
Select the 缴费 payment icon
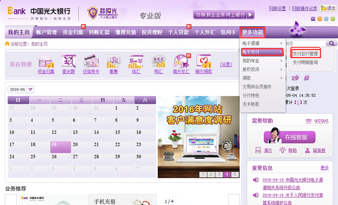pos(114,61)
